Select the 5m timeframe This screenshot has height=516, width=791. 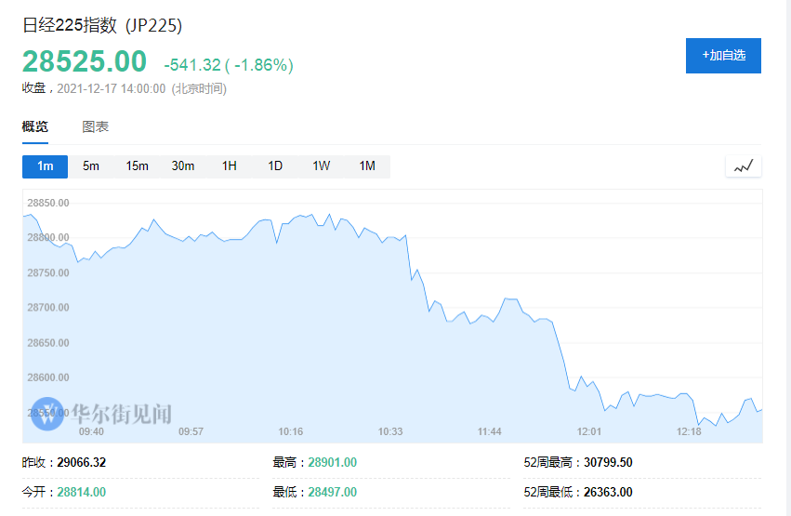pos(91,166)
